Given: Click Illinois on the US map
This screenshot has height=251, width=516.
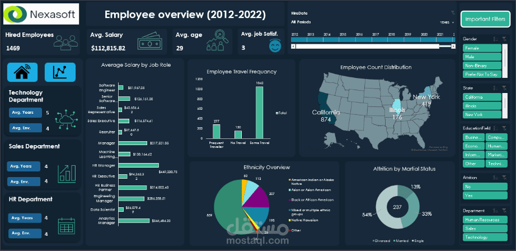Looking at the screenshot, I should pos(397,106).
